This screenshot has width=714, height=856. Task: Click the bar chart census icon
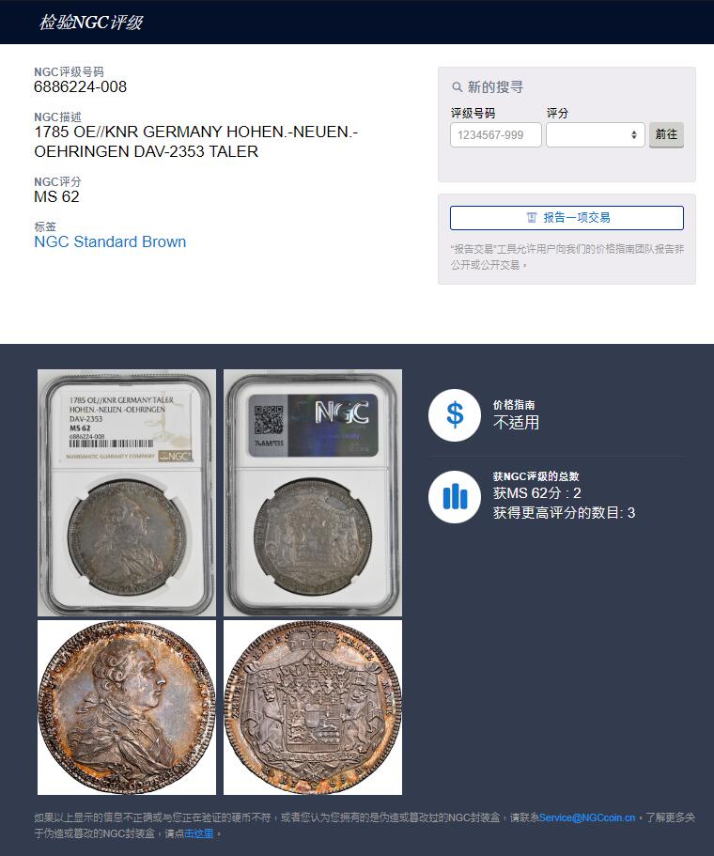coord(454,497)
